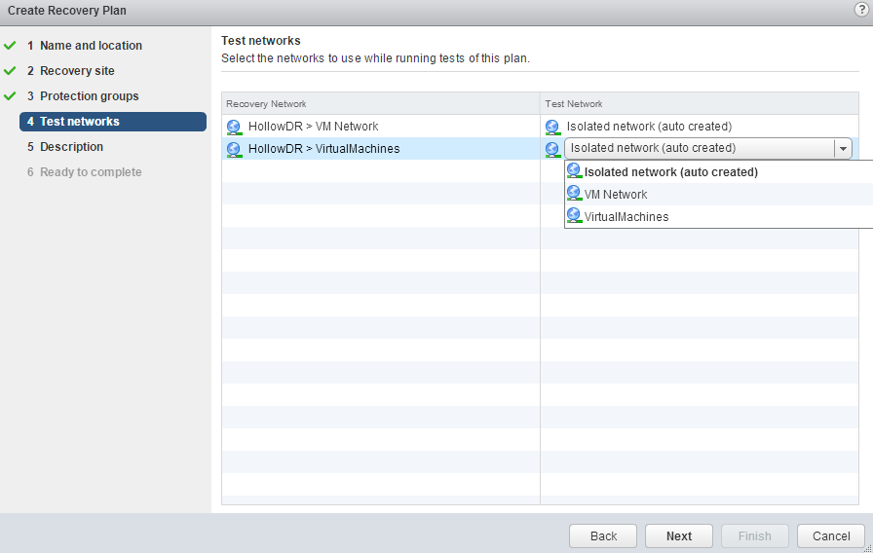Choose VM Network from the dropdown list

pos(616,195)
